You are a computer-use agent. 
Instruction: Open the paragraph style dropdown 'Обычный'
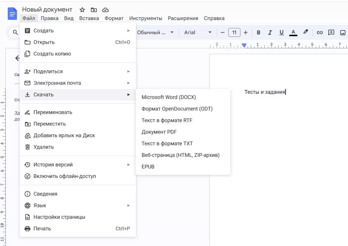point(155,33)
